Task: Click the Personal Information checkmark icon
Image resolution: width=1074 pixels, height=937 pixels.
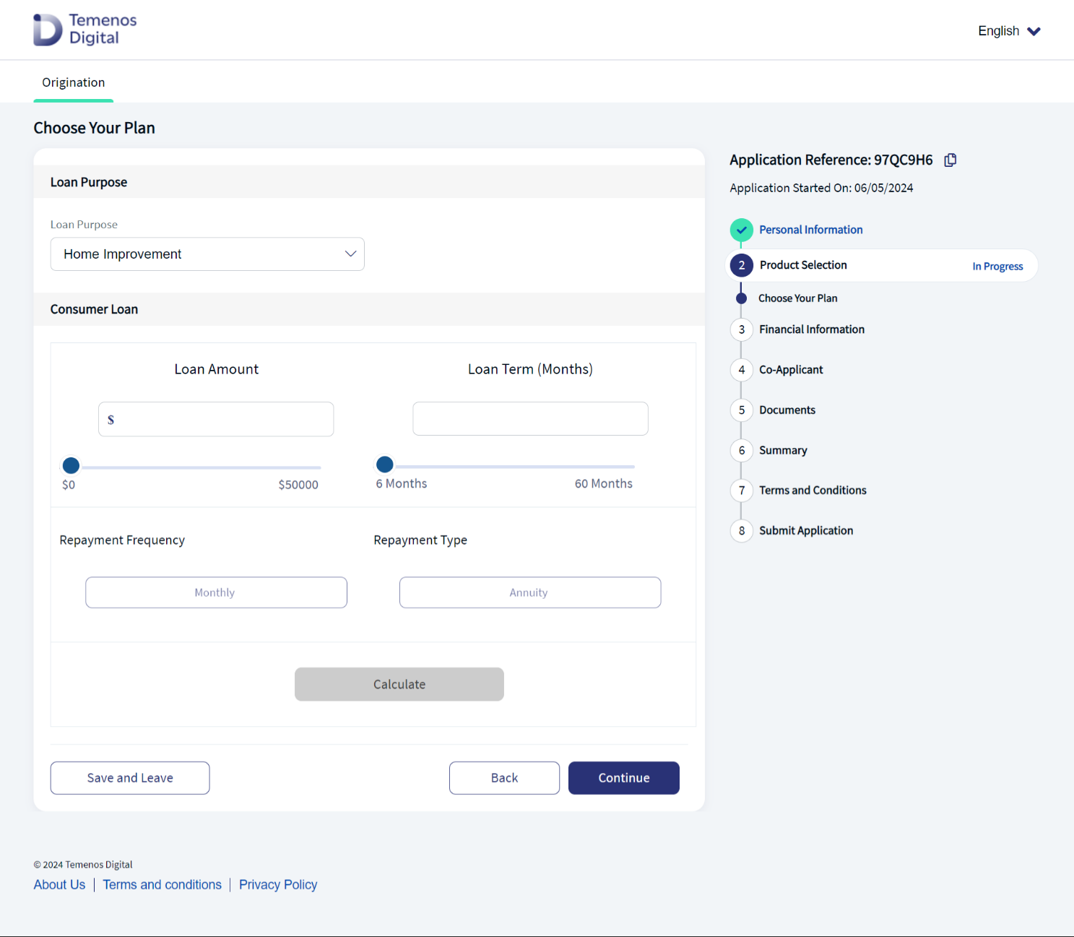Action: [x=741, y=230]
